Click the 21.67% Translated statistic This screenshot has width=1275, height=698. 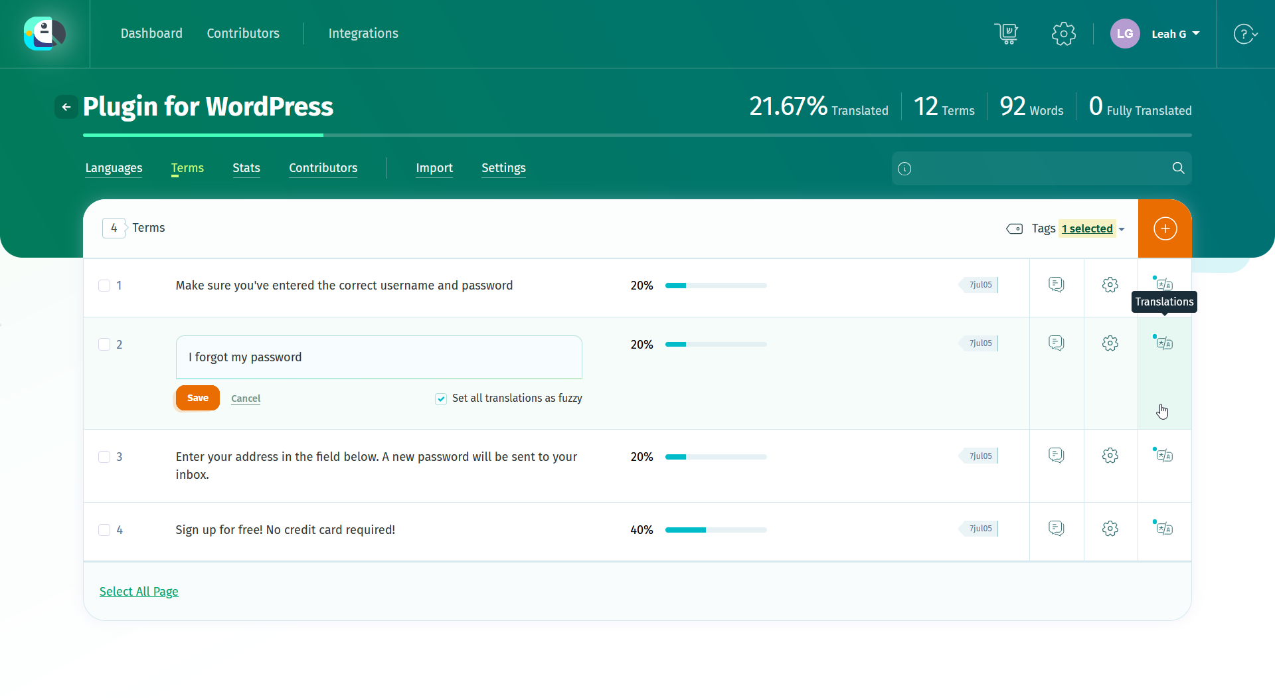(x=819, y=107)
